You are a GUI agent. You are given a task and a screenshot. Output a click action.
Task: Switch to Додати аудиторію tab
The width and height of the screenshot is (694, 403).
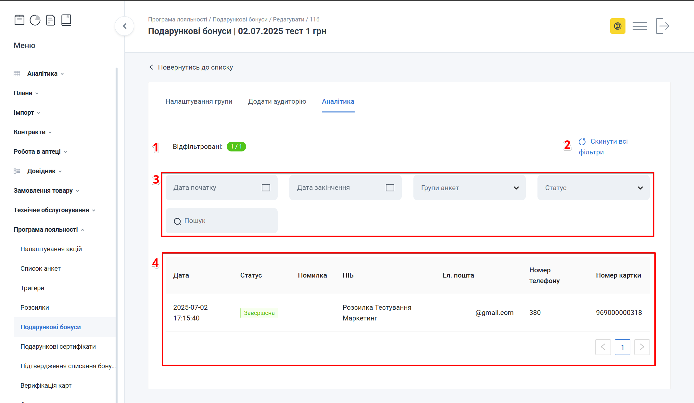tap(277, 101)
